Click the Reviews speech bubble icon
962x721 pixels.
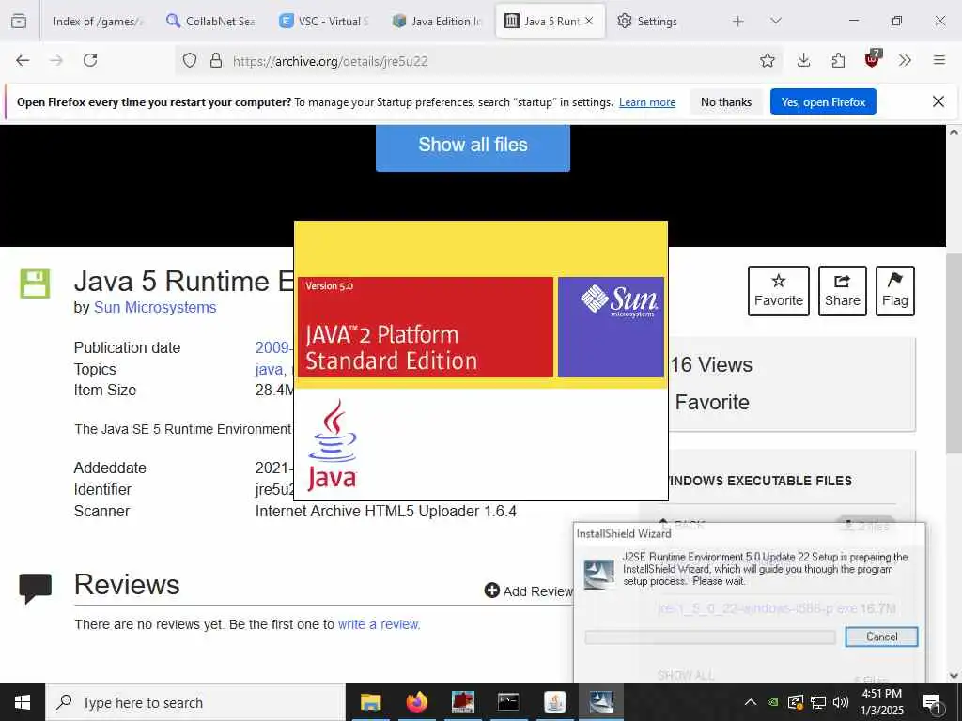[35, 589]
